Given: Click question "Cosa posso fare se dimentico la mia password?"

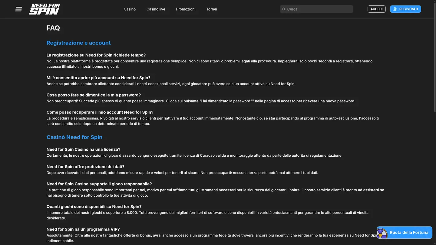Looking at the screenshot, I should tap(94, 95).
